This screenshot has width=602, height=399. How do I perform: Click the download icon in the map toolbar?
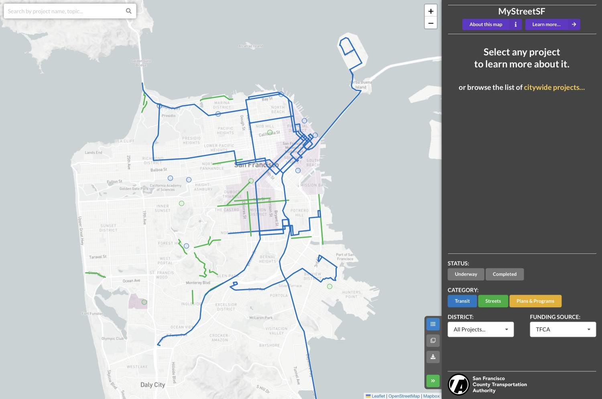(x=433, y=357)
